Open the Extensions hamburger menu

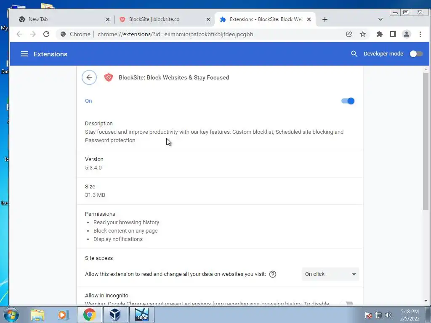[24, 54]
